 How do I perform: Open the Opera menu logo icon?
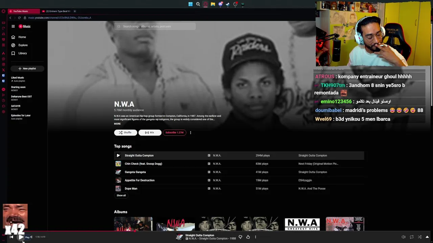coord(3,11)
